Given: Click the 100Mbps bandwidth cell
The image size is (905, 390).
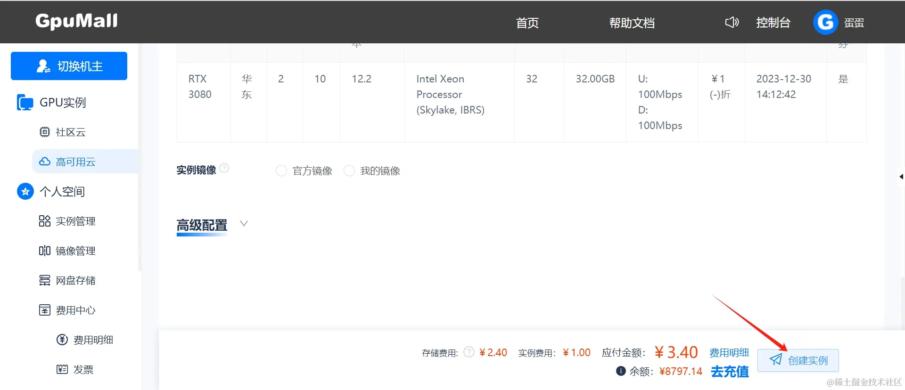Looking at the screenshot, I should [x=662, y=102].
